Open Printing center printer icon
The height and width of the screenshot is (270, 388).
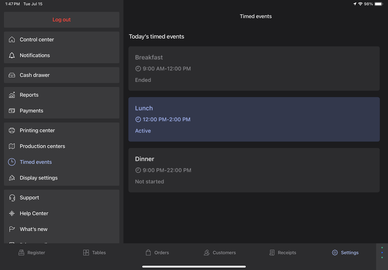tap(12, 130)
